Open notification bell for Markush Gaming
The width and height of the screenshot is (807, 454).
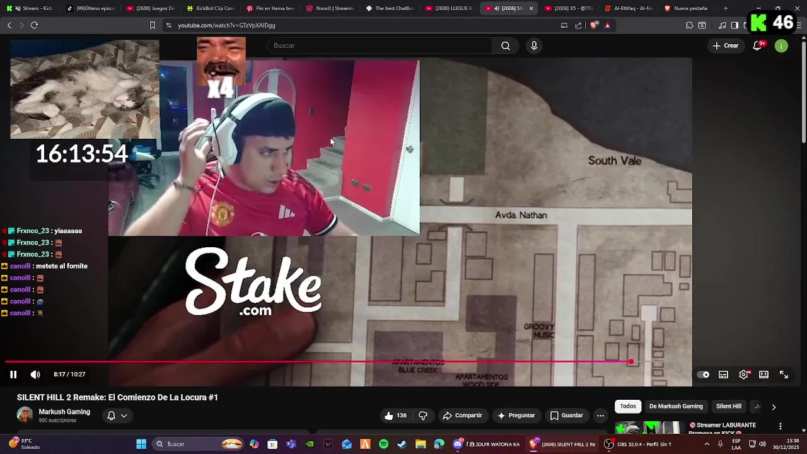click(x=111, y=416)
